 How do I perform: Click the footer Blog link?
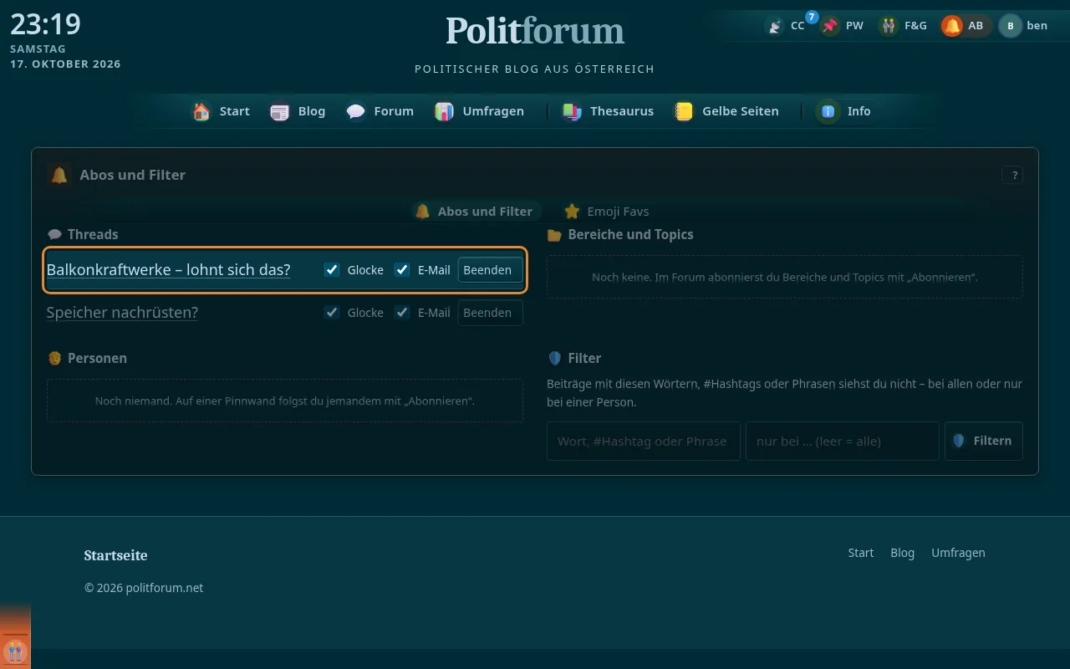pyautogui.click(x=902, y=553)
